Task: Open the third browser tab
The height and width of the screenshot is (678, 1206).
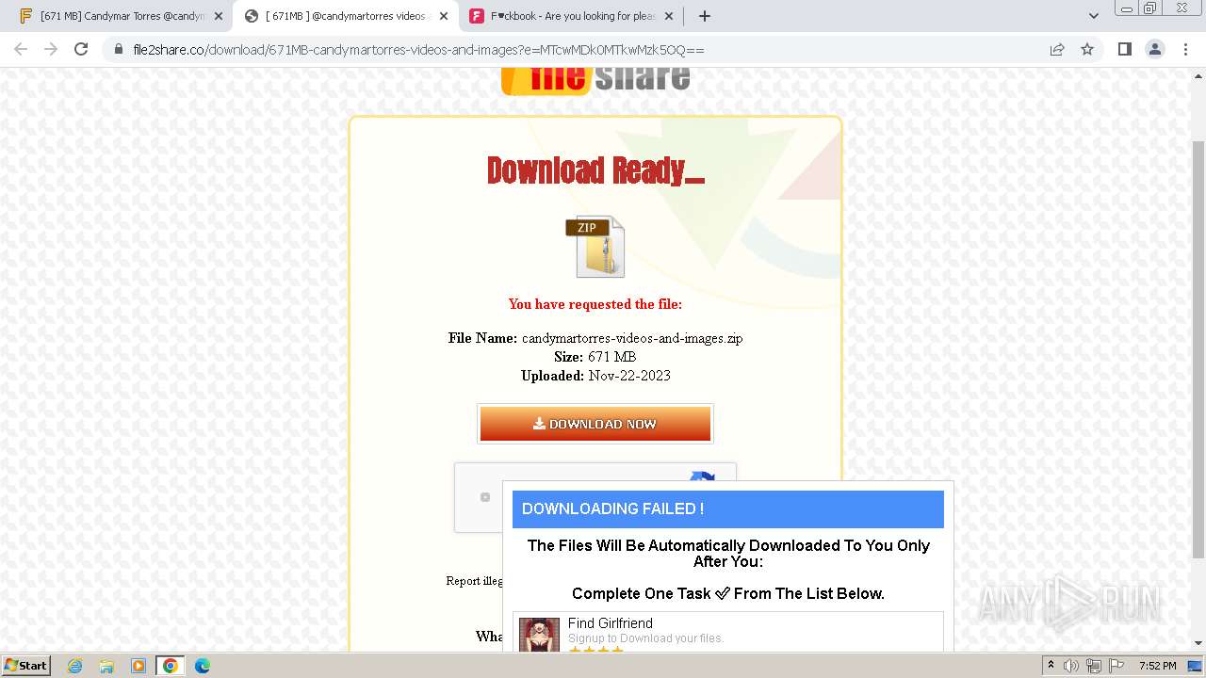Action: point(570,16)
